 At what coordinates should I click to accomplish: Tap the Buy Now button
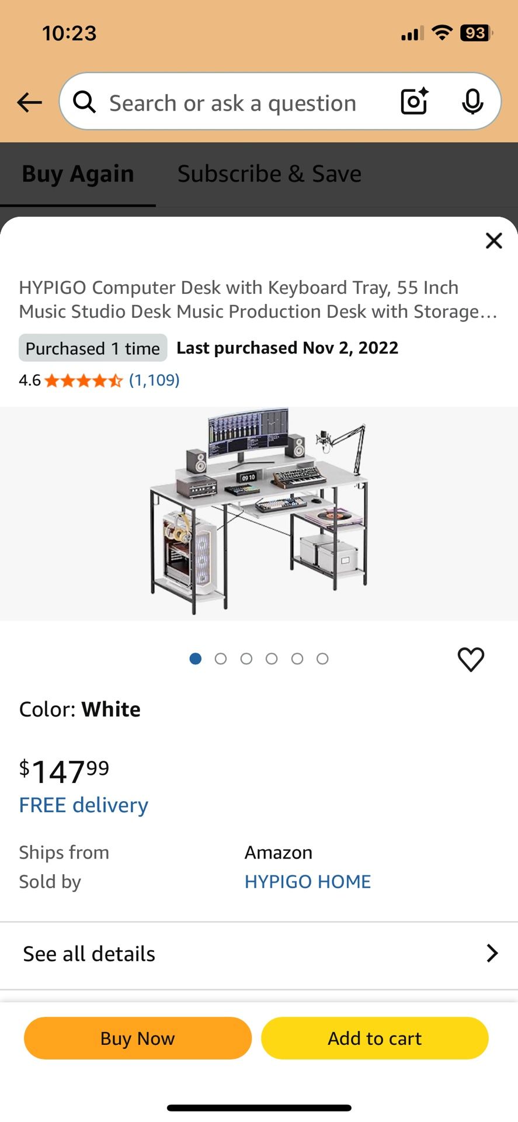137,1038
